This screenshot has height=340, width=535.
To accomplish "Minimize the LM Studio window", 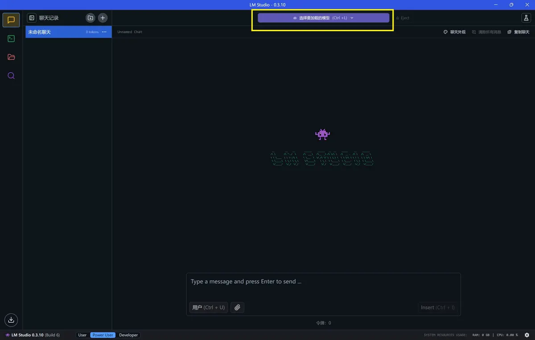I will coord(496,4).
